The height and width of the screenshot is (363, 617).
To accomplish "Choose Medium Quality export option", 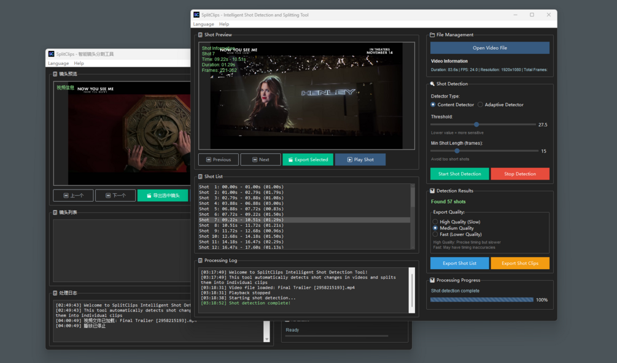I will point(435,228).
